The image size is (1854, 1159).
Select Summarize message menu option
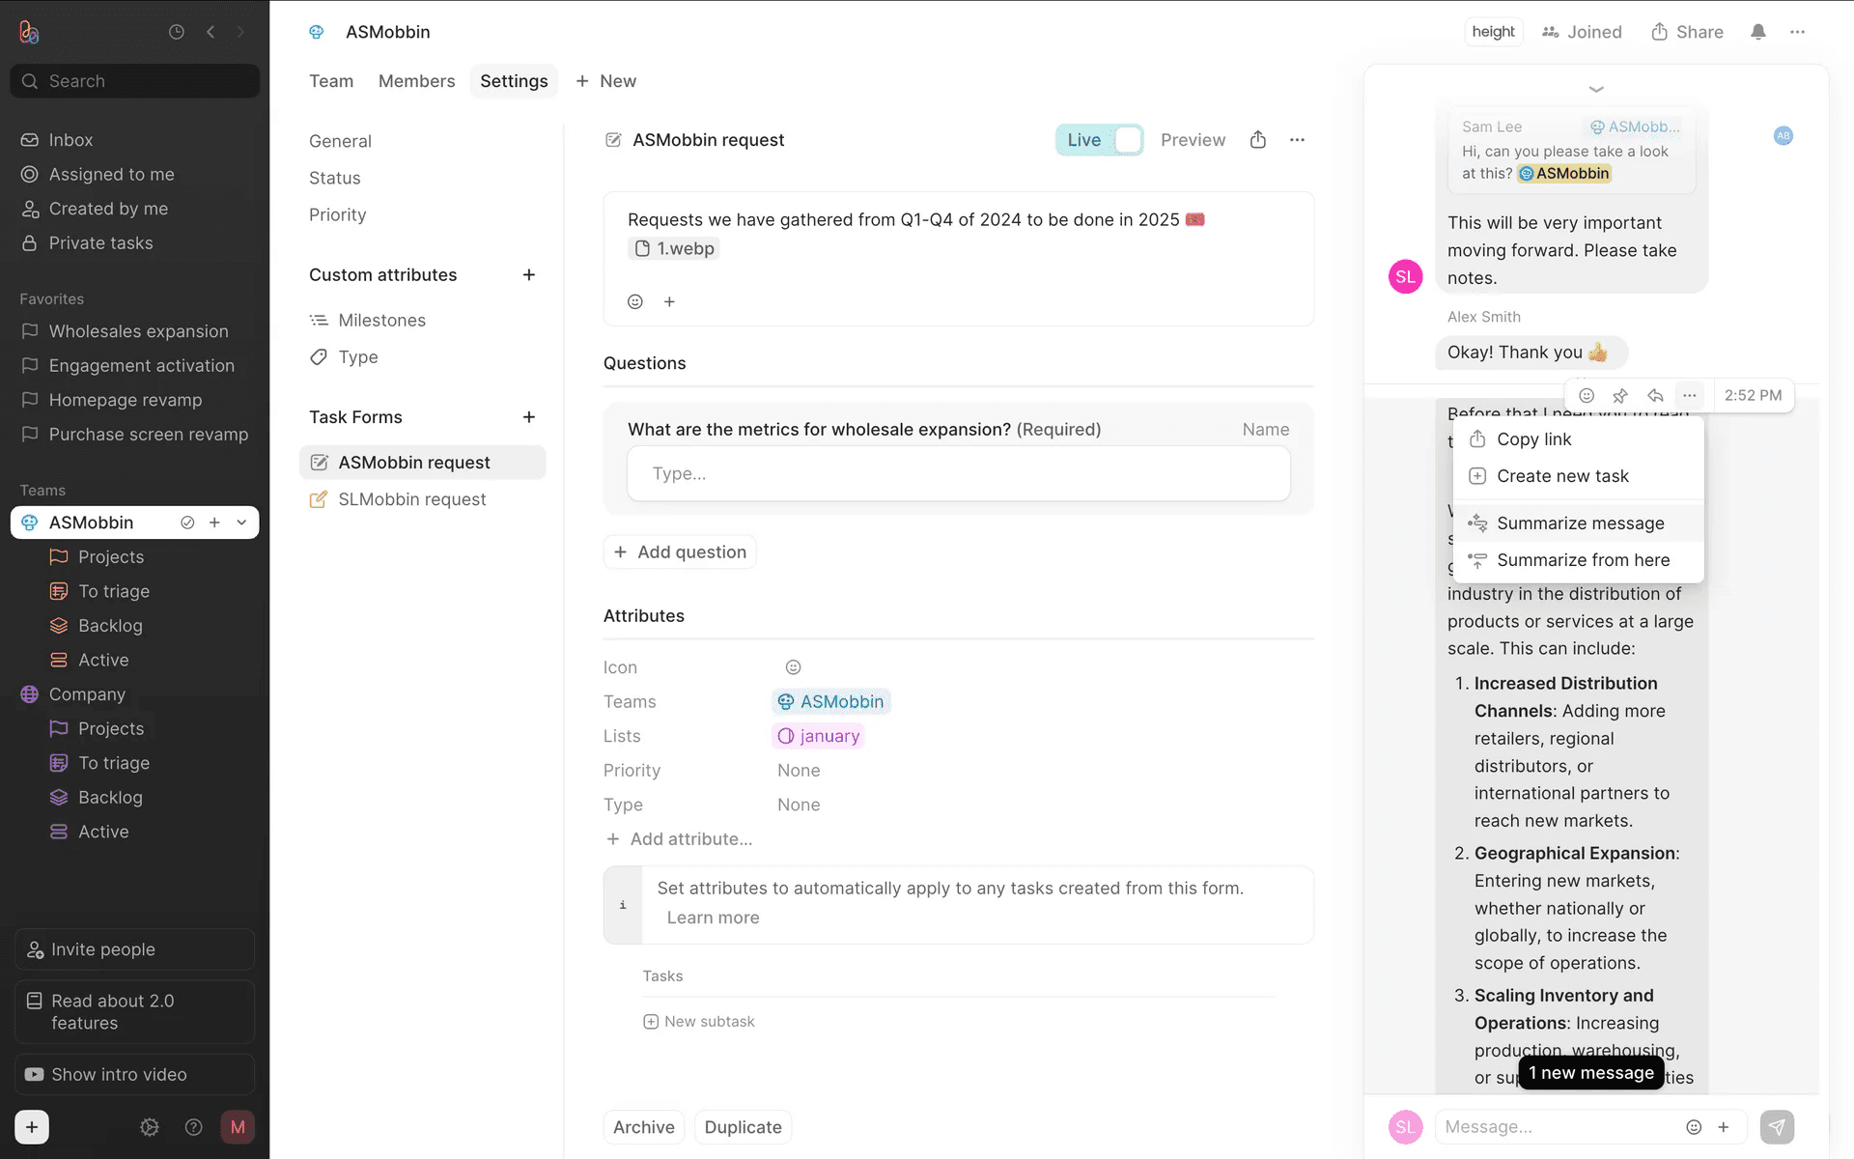1580,523
